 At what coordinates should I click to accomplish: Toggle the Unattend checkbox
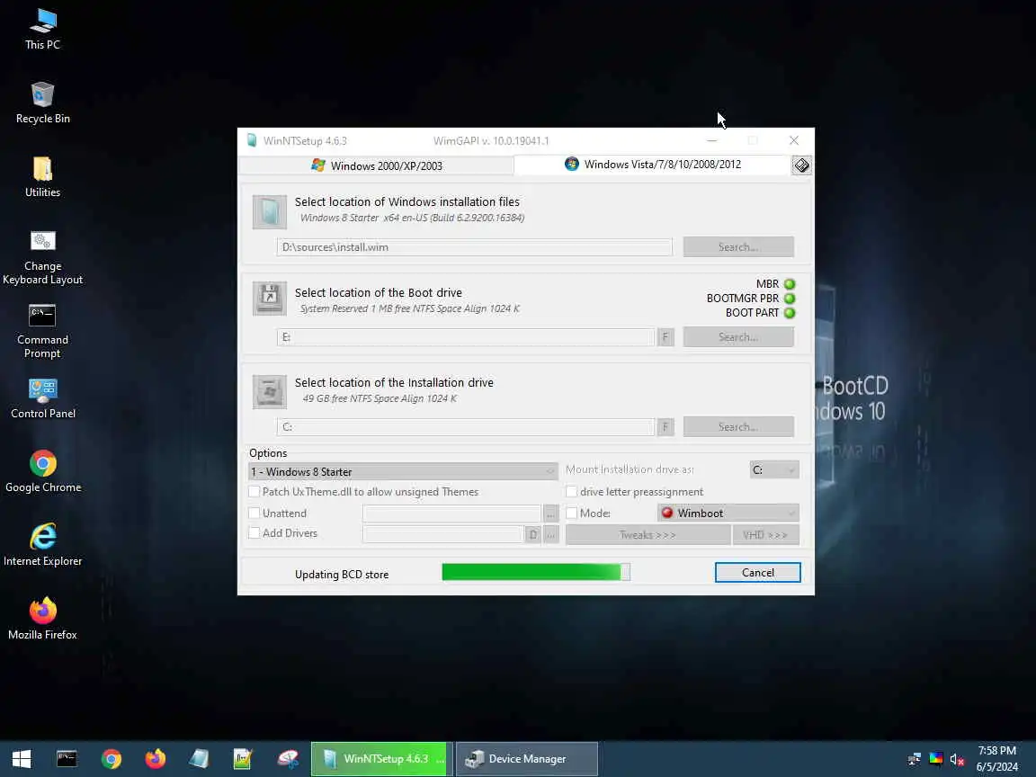(255, 513)
